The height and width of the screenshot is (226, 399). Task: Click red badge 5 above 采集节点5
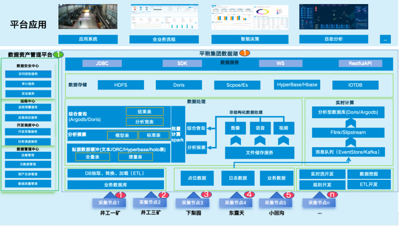tap(289, 195)
